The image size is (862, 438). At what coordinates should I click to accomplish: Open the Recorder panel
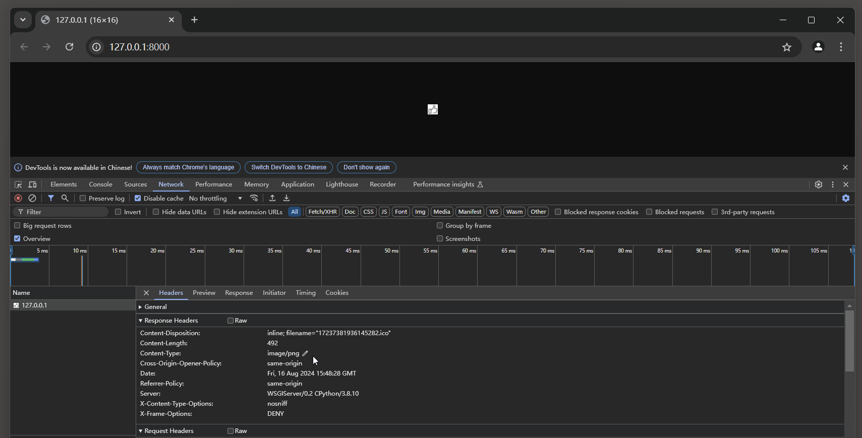tap(383, 184)
